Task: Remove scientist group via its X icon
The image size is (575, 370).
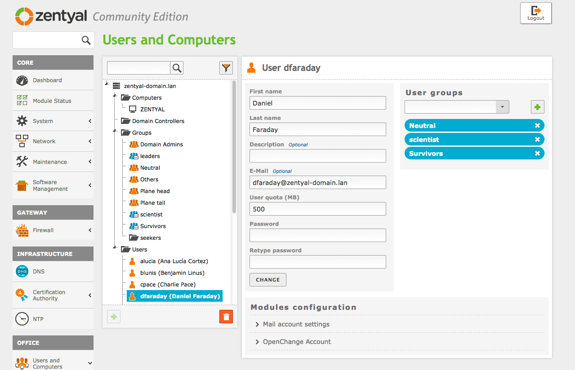Action: [x=537, y=140]
